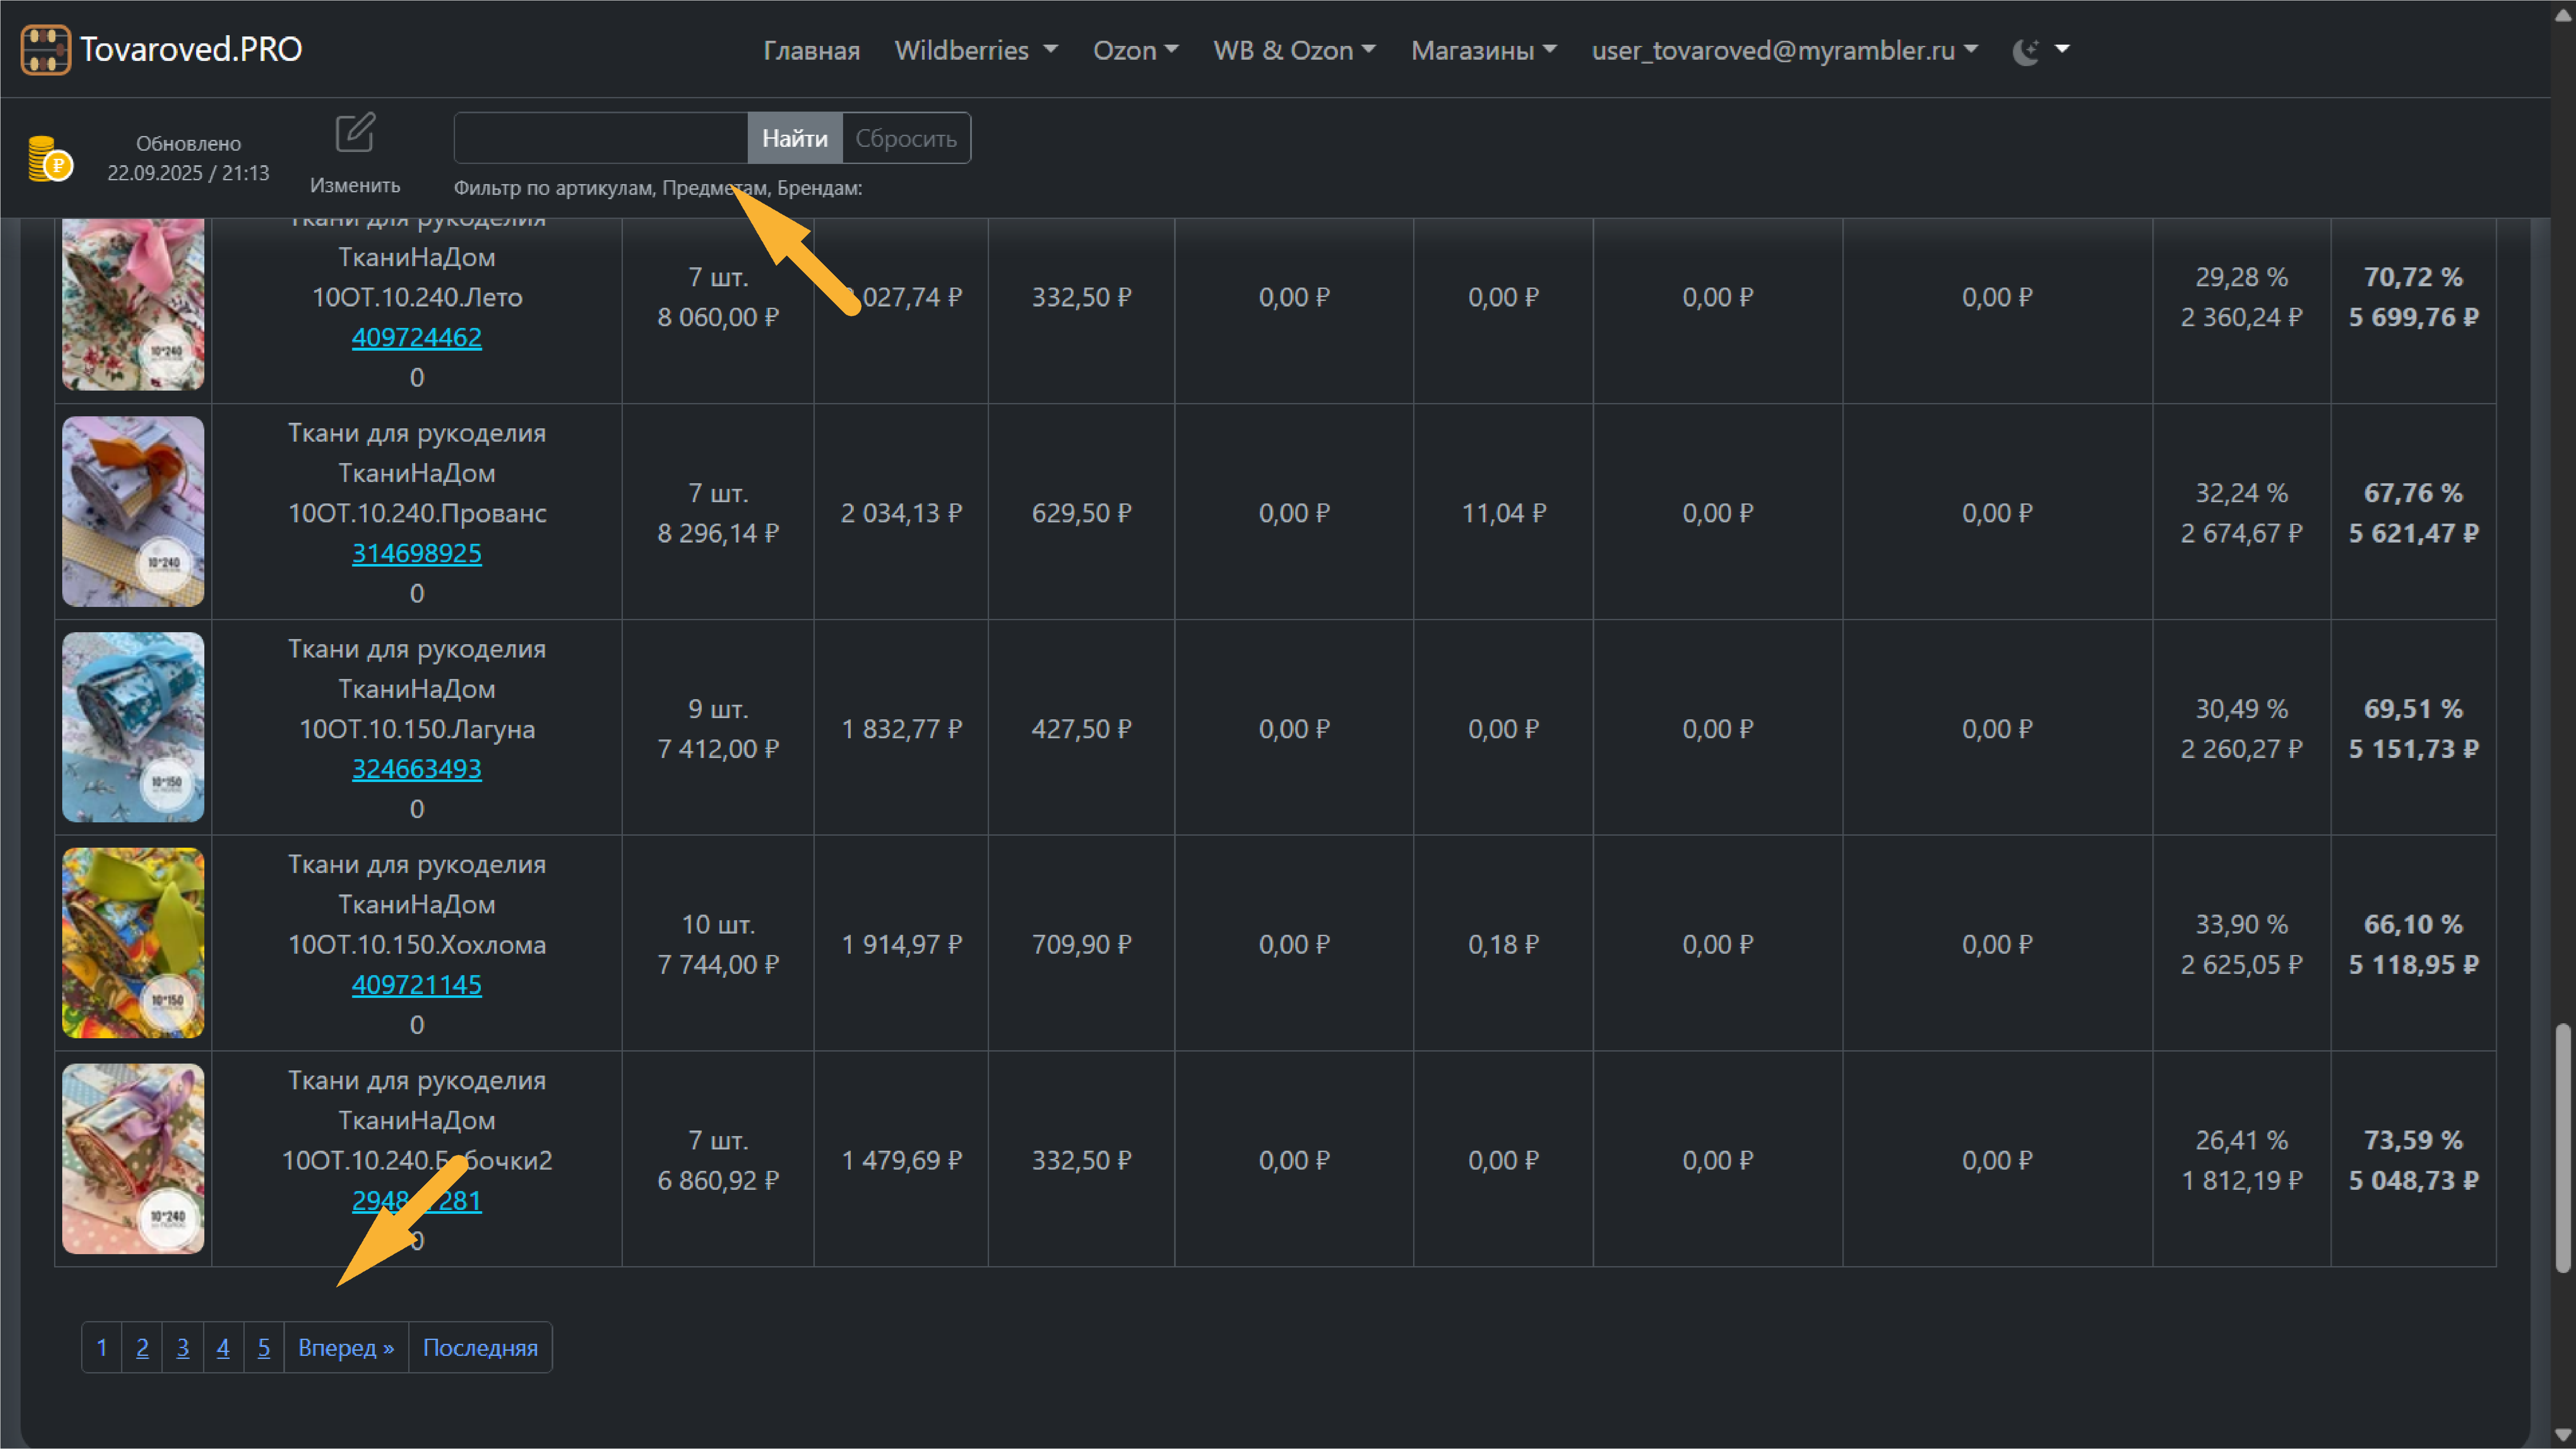2576x1449 pixels.
Task: Click the article filter input field
Action: [x=600, y=138]
